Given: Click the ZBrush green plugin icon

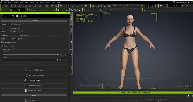Looking at the screenshot, I should (x=106, y=10).
